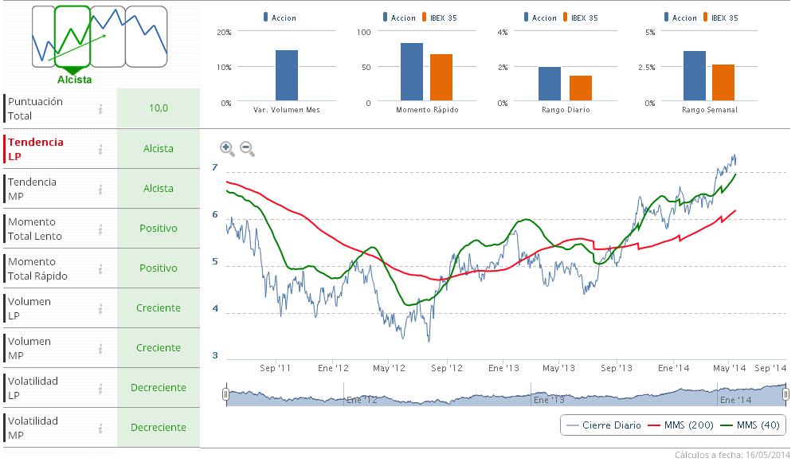803x462 pixels.
Task: Select the Alcista trend phase thumbnail
Action: pos(72,37)
